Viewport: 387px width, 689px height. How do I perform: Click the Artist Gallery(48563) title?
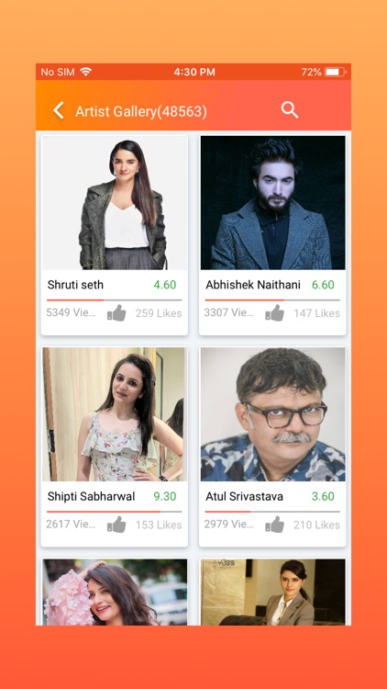[x=141, y=111]
